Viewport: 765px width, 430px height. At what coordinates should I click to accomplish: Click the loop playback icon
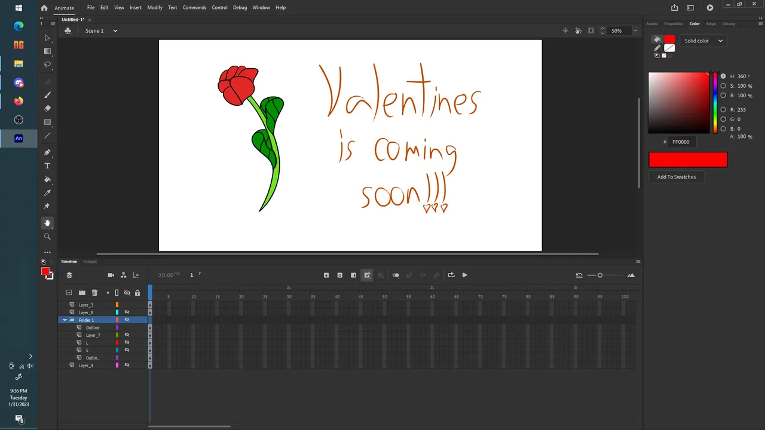(x=451, y=275)
